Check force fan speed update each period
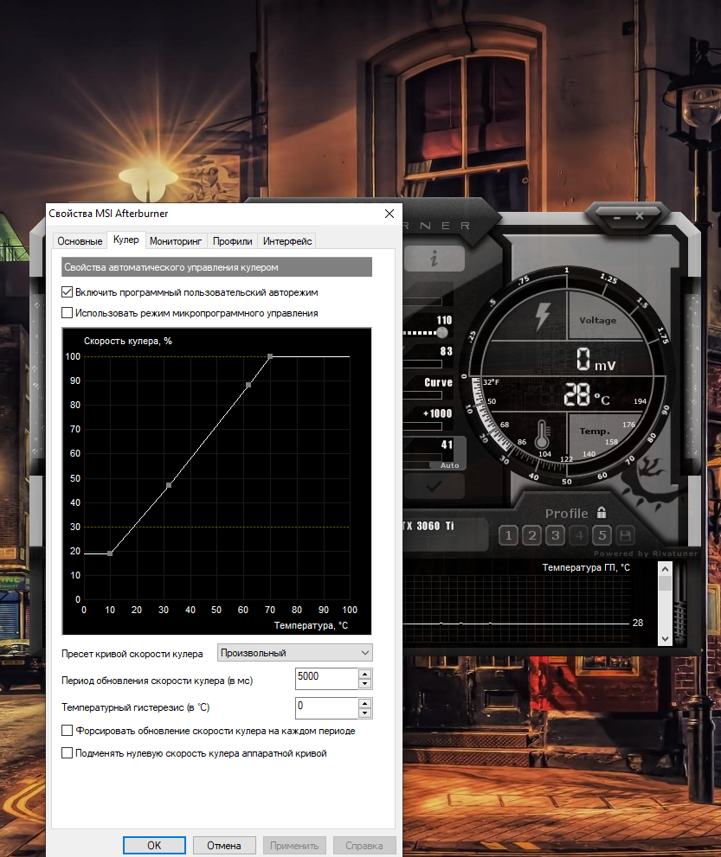Image resolution: width=721 pixels, height=857 pixels. [68, 731]
